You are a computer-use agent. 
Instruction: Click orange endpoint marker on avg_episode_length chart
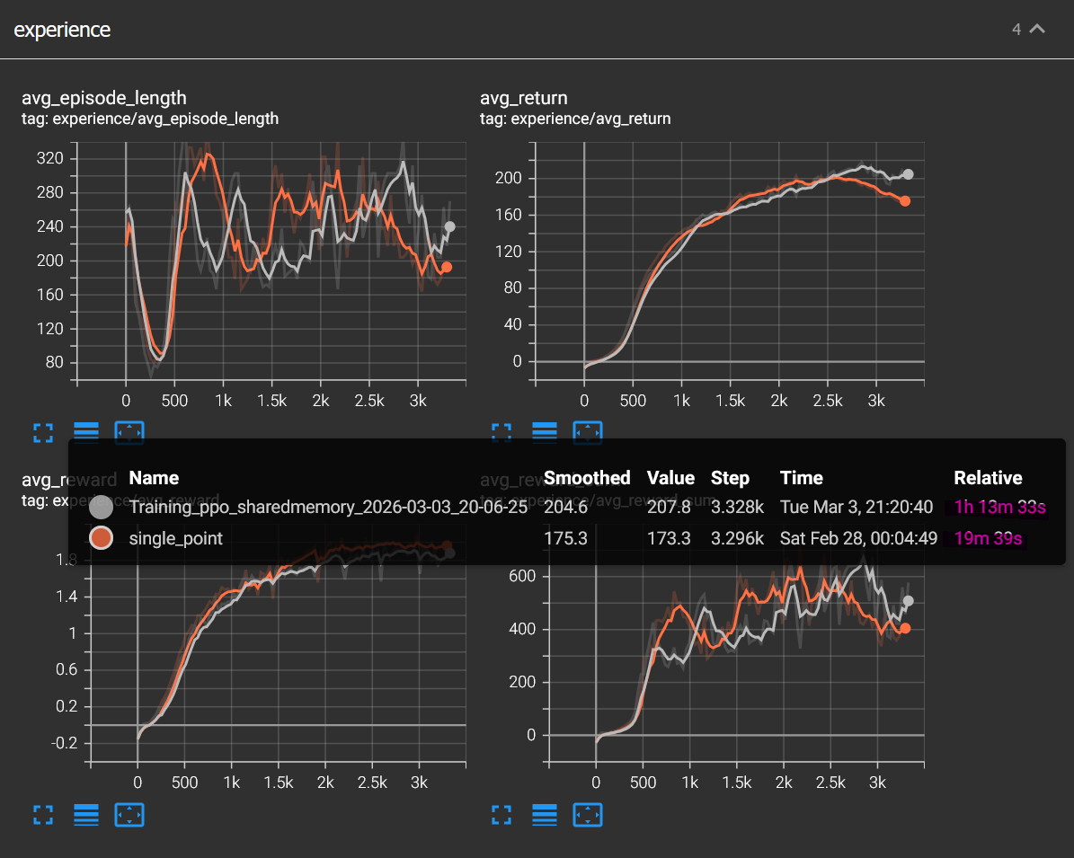tap(447, 267)
